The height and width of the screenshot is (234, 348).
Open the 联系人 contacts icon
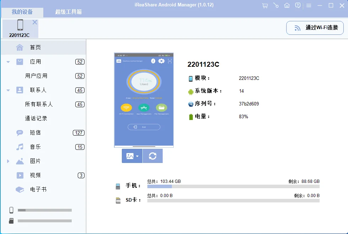tap(20, 90)
